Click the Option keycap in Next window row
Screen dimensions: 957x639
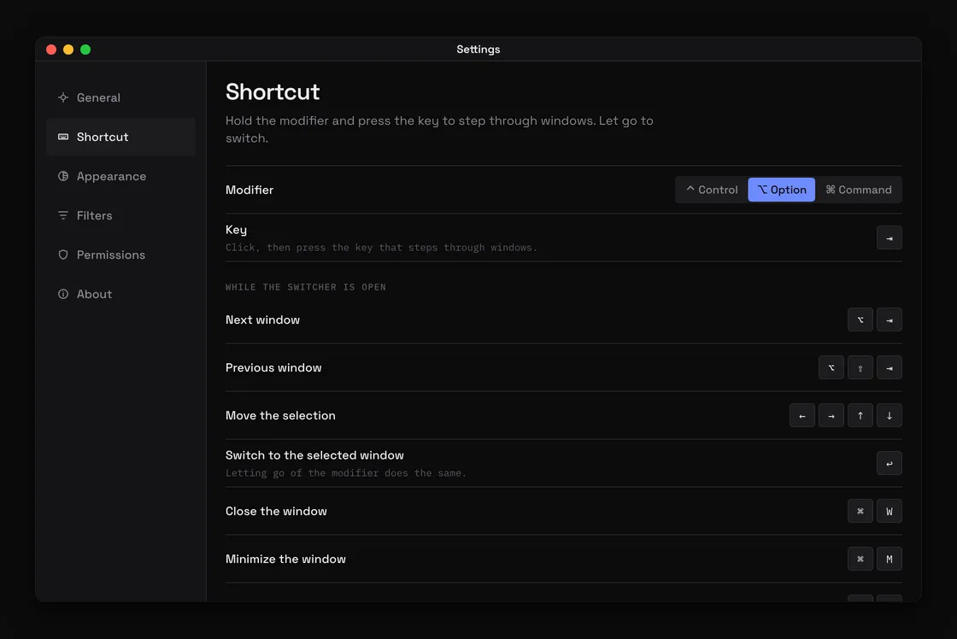click(860, 319)
